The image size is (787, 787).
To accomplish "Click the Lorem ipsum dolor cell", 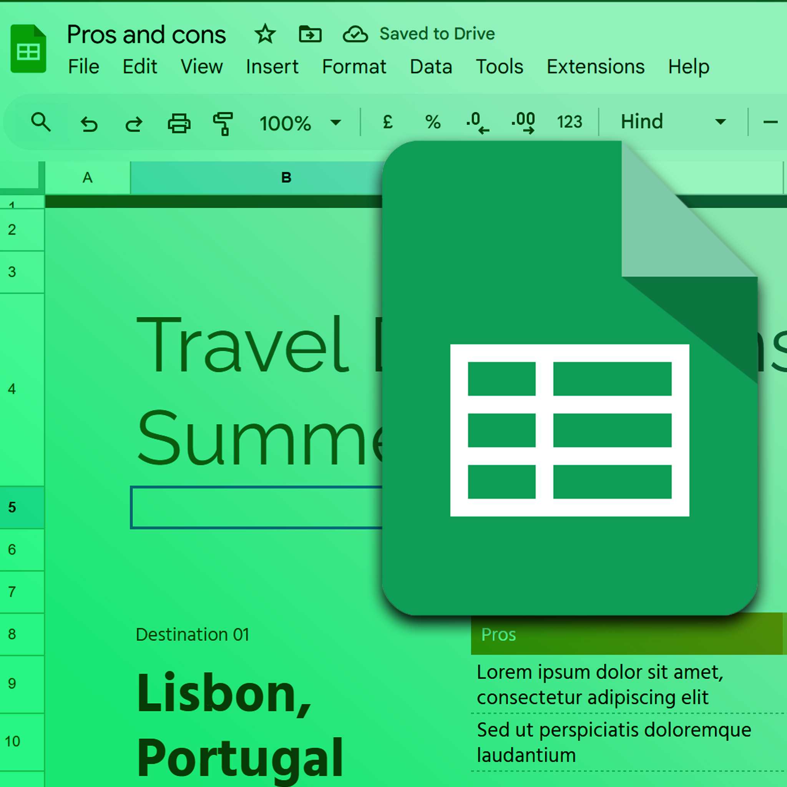I will [600, 685].
